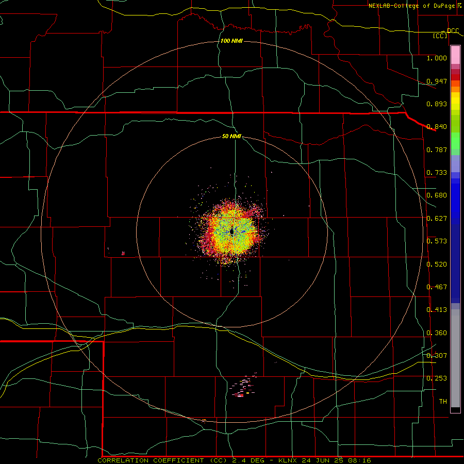The height and width of the screenshot is (464, 464).
Task: Click the Correlation Coefficient KLNX caption at the bottom
Action: 234,460
